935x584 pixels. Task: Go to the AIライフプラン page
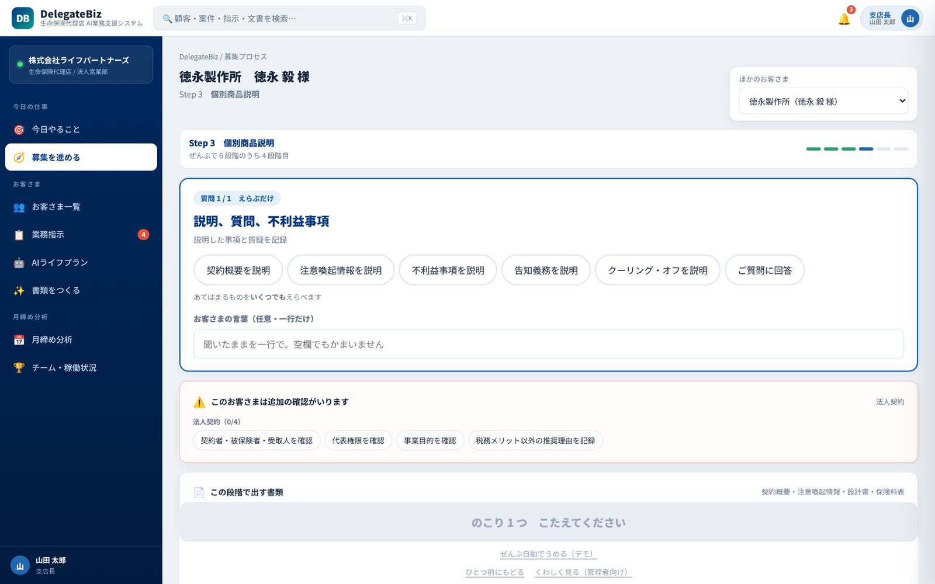[81, 263]
